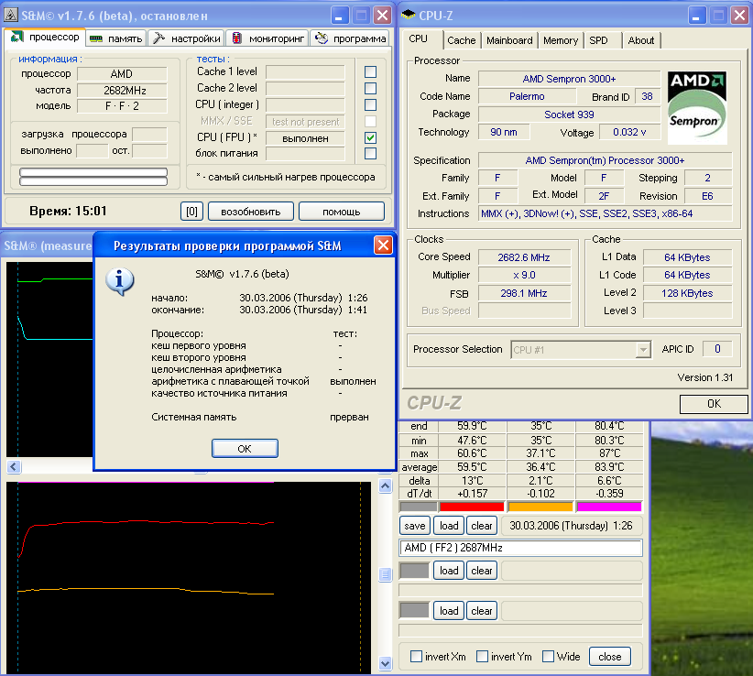The image size is (753, 676).
Task: Toggle the CPU (integer) test checkbox
Action: point(370,104)
